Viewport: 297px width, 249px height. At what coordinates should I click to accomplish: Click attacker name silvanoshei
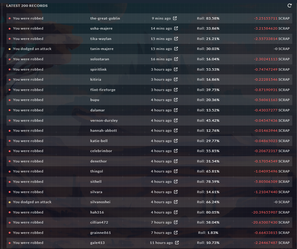tap(101, 202)
